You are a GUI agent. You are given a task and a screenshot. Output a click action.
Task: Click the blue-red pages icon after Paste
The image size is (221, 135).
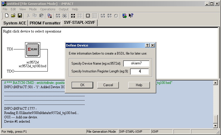coord(49,16)
